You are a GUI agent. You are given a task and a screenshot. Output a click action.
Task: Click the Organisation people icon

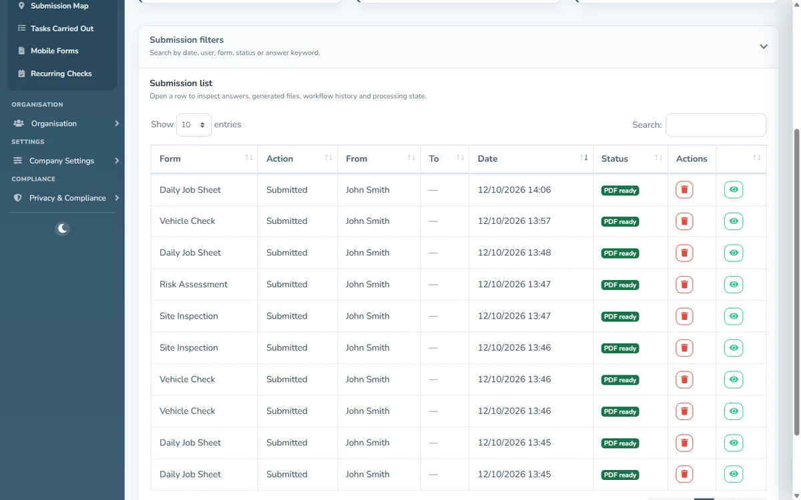pyautogui.click(x=19, y=123)
